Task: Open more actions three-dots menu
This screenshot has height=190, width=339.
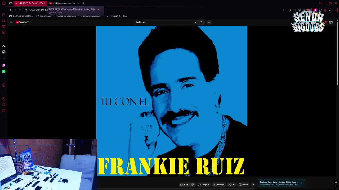Action: click(253, 184)
